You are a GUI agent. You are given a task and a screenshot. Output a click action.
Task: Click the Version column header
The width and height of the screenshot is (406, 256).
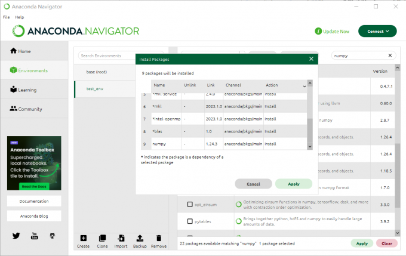click(x=380, y=71)
